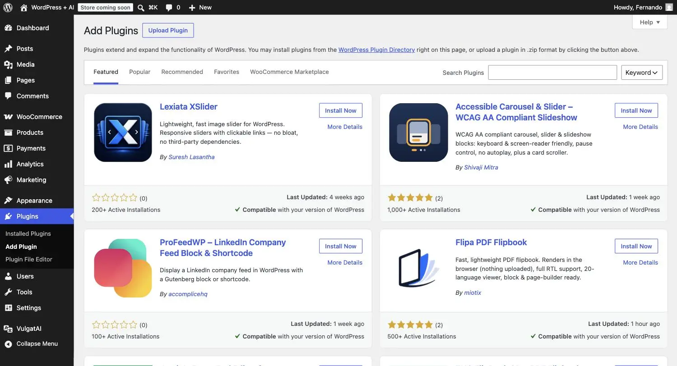This screenshot has width=677, height=366.
Task: Switch to the Recommended tab
Action: (182, 72)
